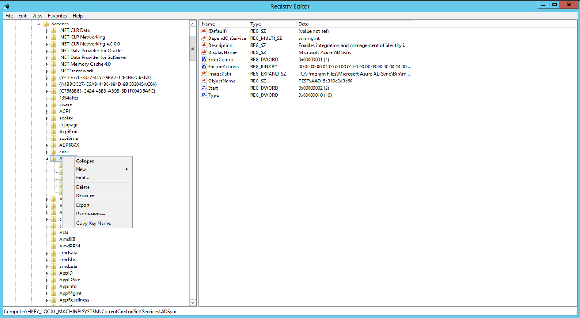Screen dimensions: 580x318
Task: Click the folder icon of 3ware key
Action: point(54,104)
